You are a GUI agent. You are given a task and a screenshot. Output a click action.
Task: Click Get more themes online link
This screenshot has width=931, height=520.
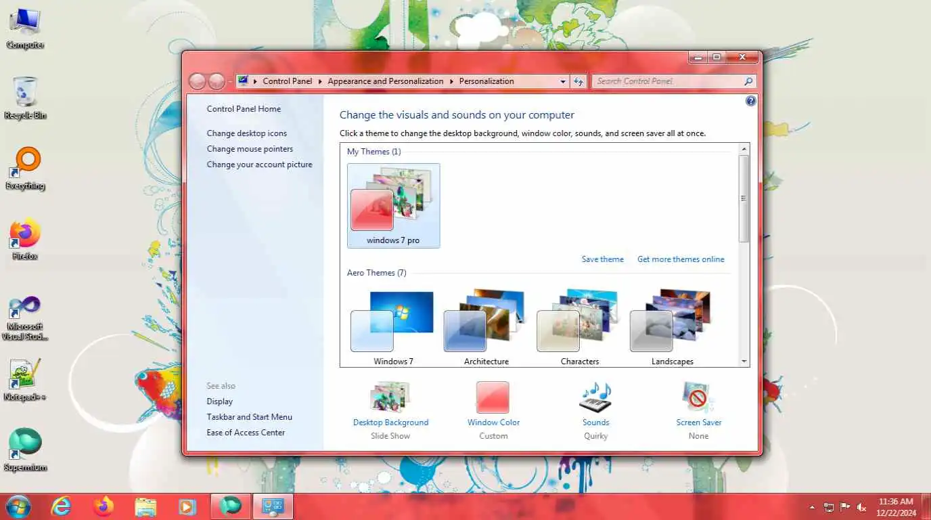(x=681, y=259)
